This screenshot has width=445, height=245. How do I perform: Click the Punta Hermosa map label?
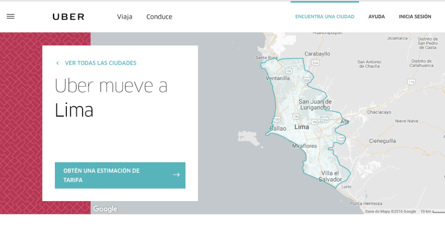[366, 204]
